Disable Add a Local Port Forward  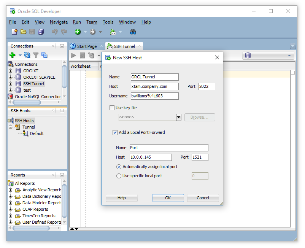[x=115, y=133]
